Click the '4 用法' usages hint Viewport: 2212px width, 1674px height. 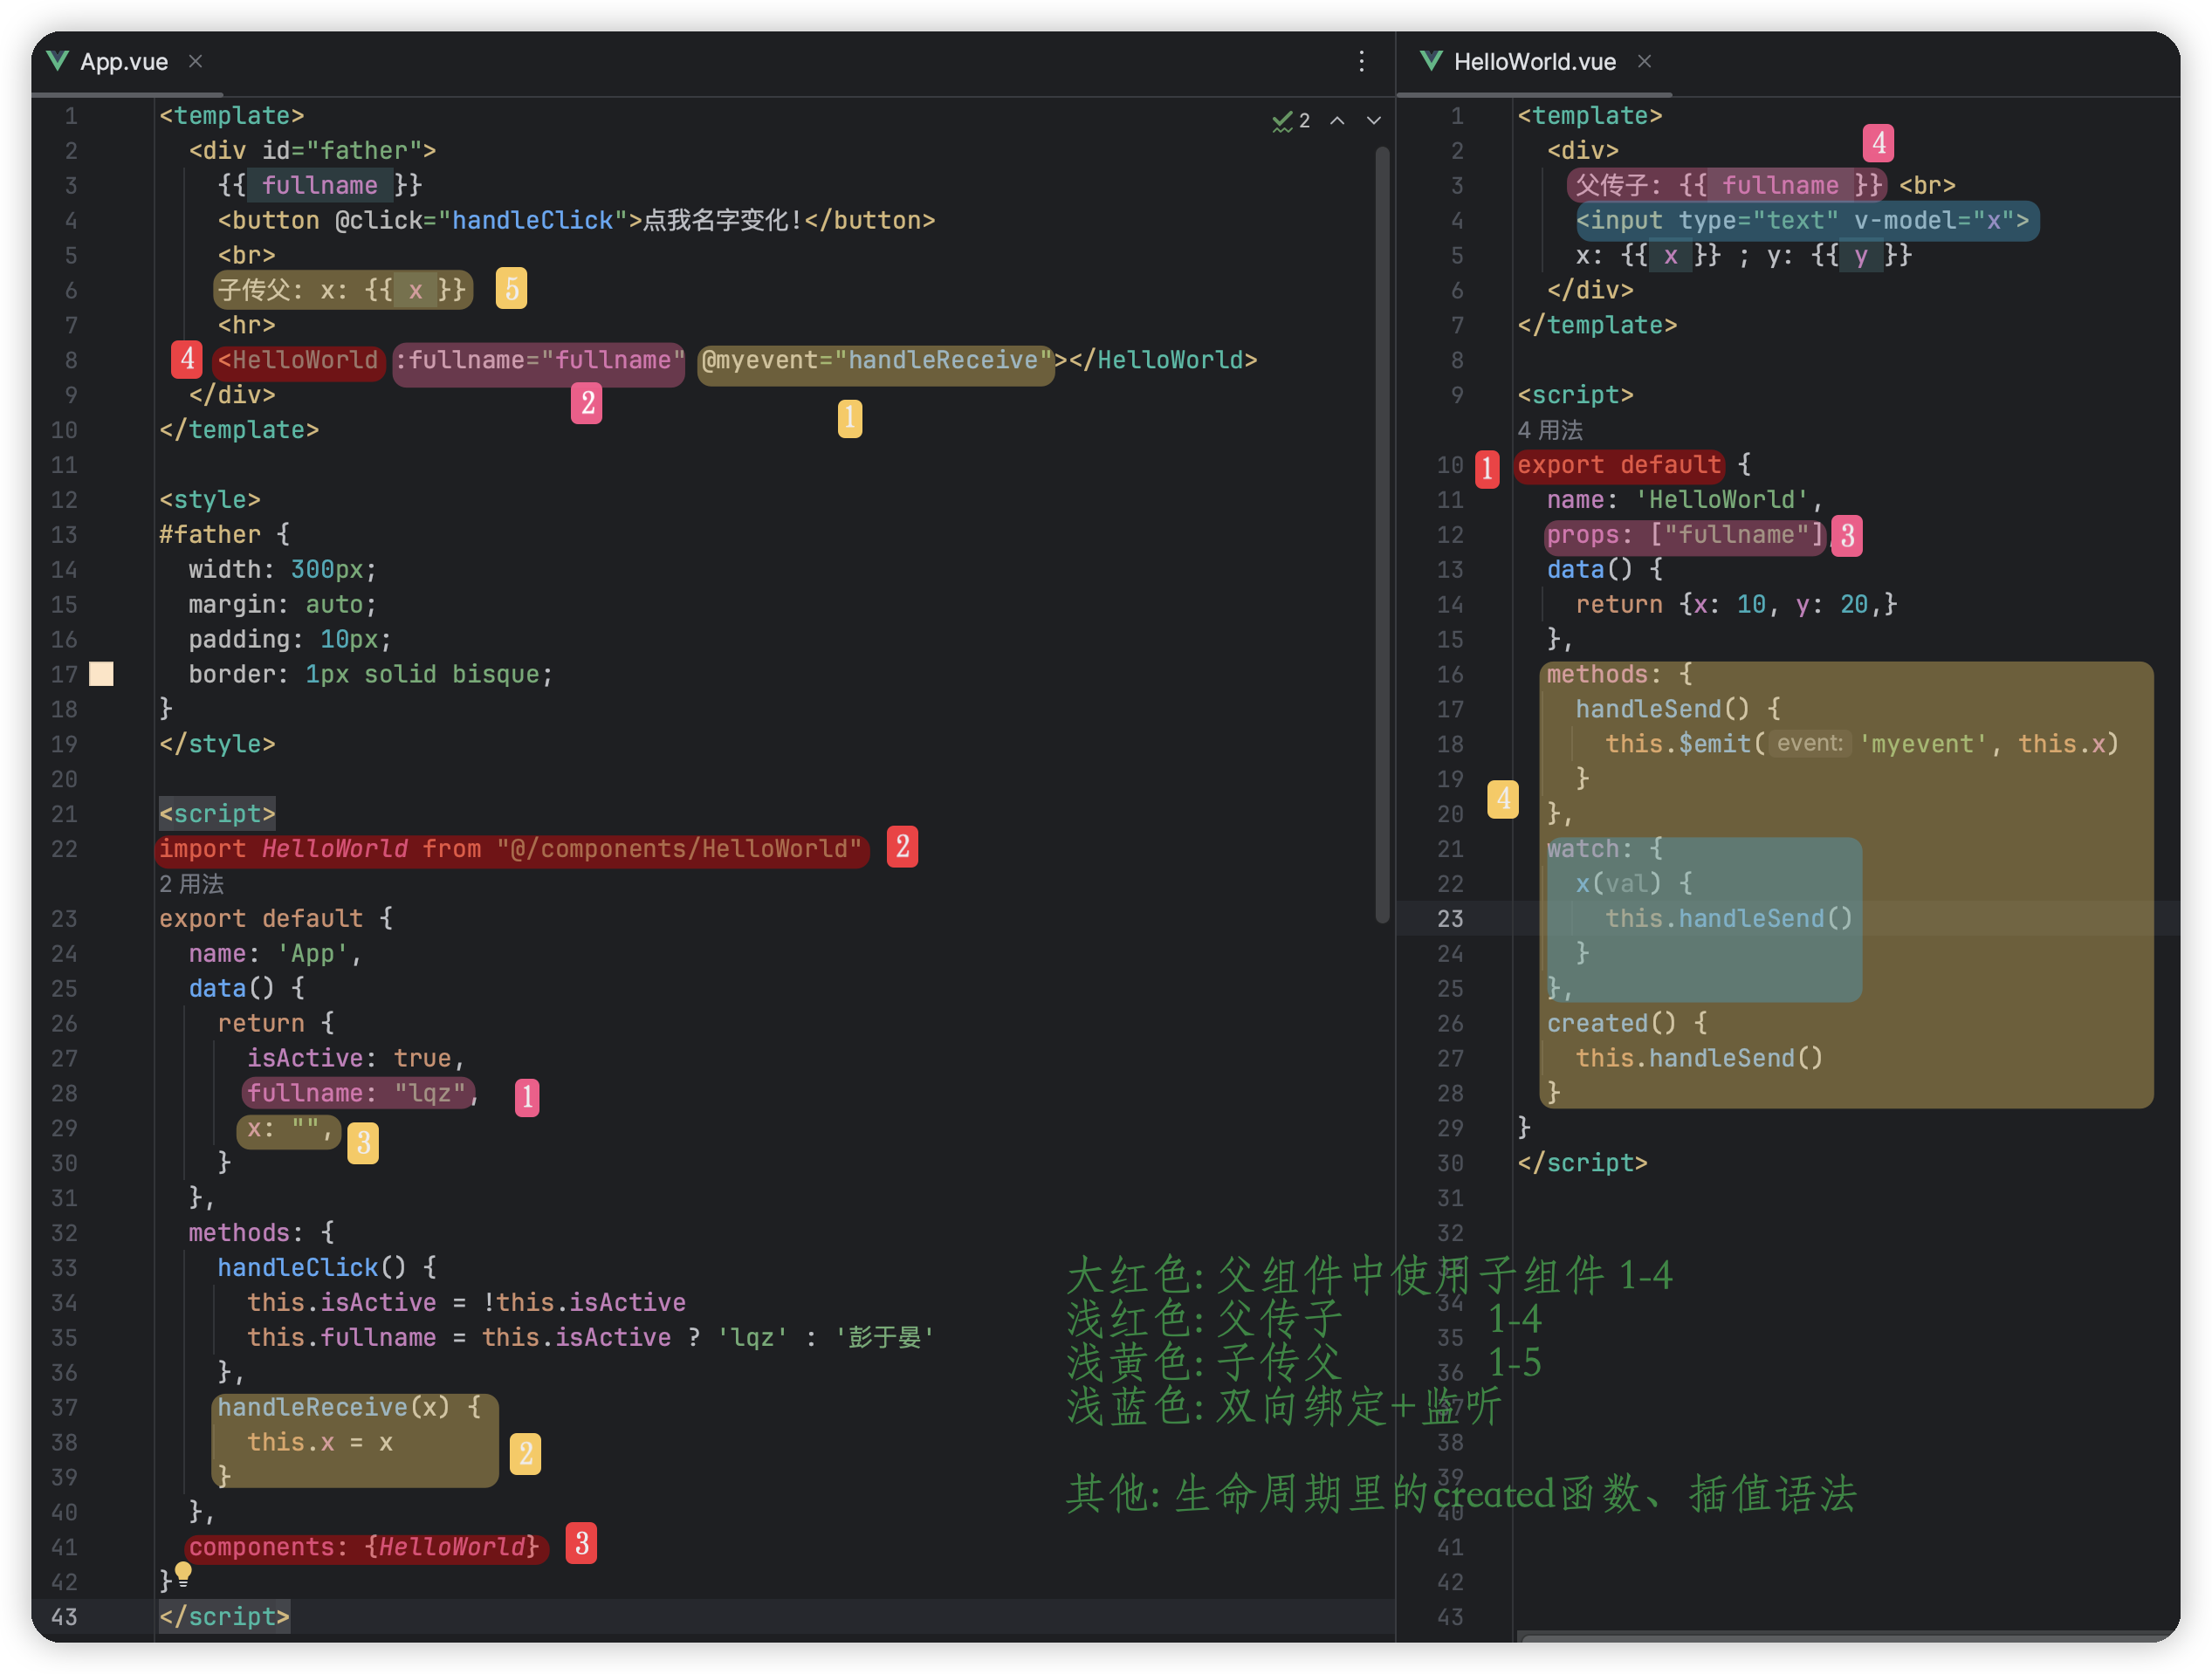pos(1549,430)
